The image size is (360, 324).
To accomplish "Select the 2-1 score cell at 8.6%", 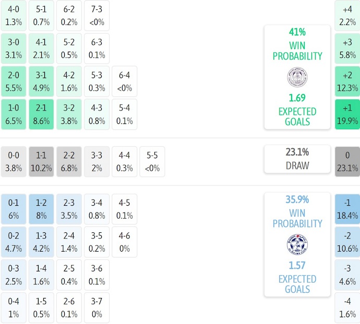I will tap(42, 114).
